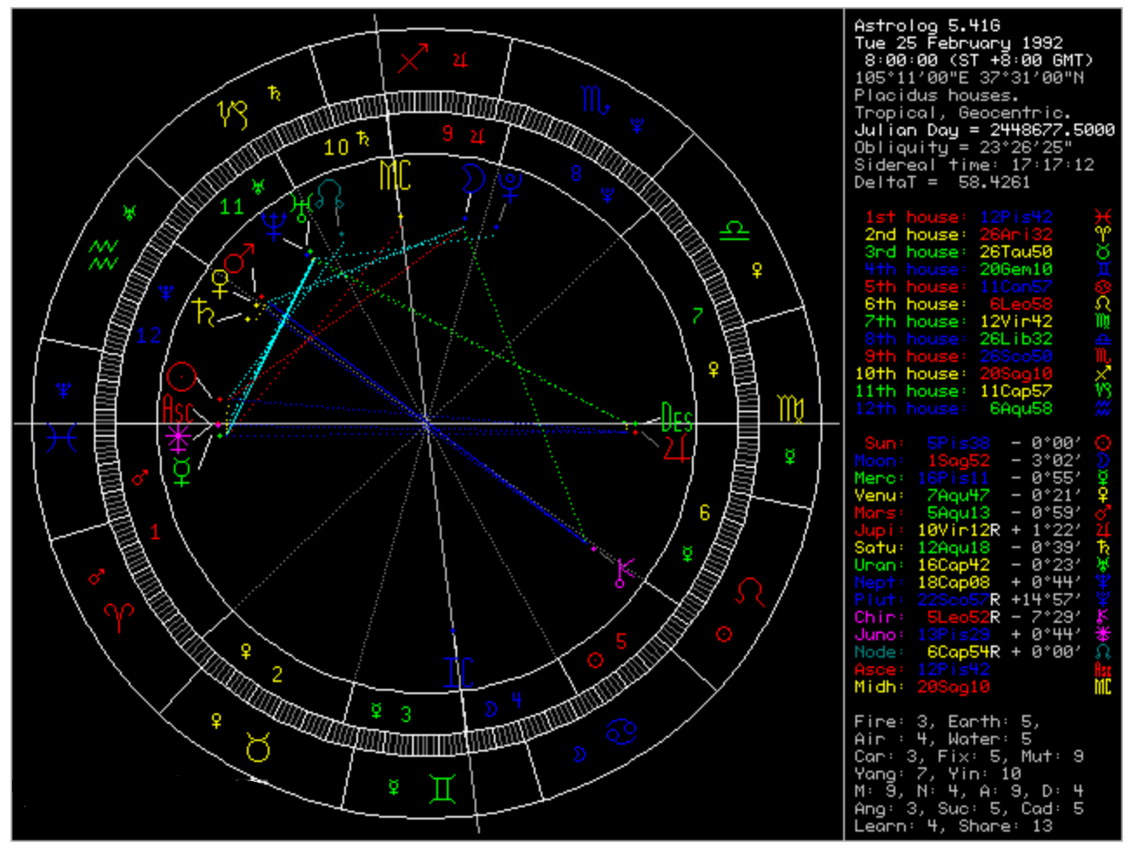Click the large Pisces glyph on the zodiac ring

[63, 437]
